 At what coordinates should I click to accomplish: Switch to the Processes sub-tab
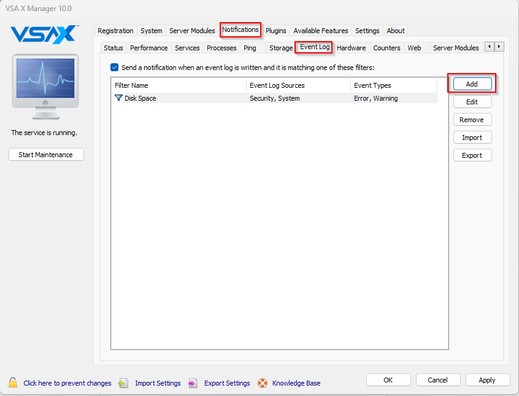[221, 48]
